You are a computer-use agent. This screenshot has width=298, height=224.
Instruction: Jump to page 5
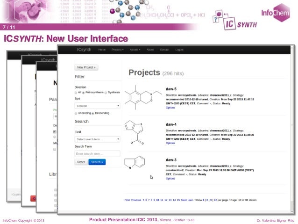[143, 200]
